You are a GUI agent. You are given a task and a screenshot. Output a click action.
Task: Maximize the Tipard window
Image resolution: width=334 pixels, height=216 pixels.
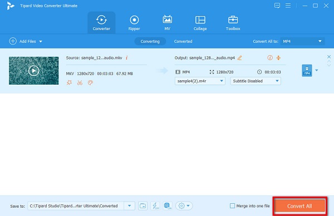315,6
